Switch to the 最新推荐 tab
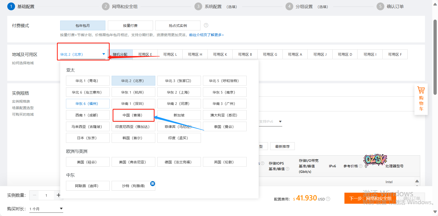 (x=282, y=147)
